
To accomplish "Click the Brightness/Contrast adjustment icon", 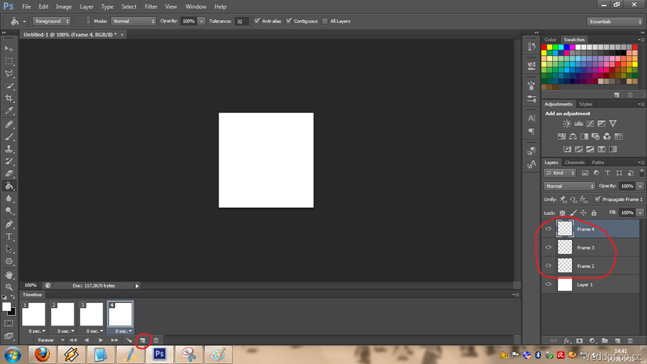I will 567,123.
